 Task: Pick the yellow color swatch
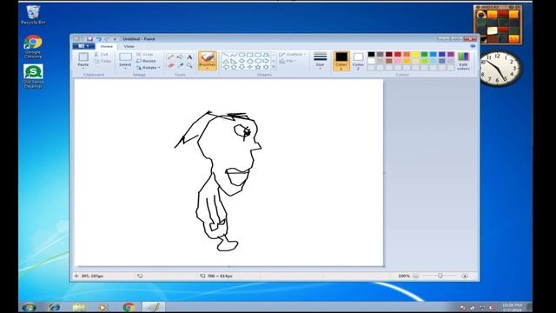[x=415, y=54]
